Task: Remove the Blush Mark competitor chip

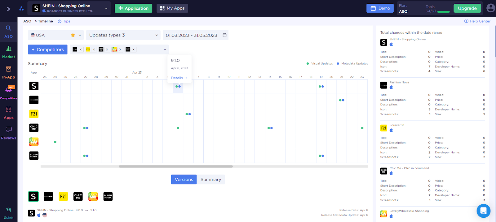Action: tap(133, 49)
